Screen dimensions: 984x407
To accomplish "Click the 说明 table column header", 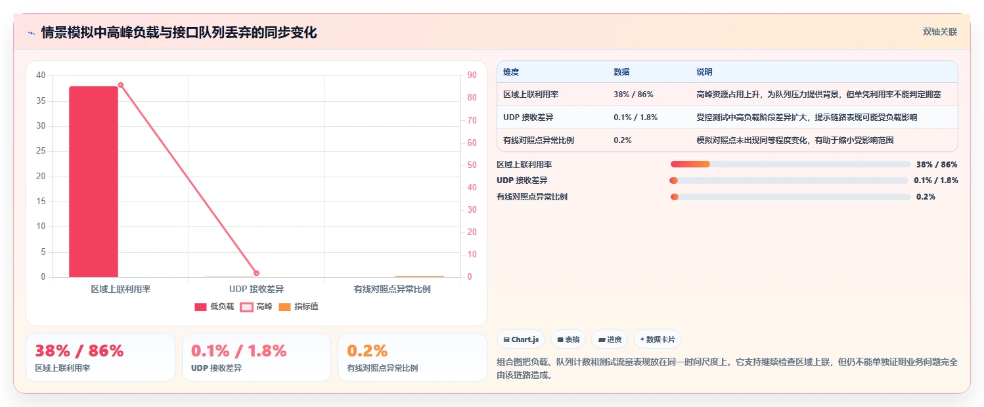I will tap(704, 72).
